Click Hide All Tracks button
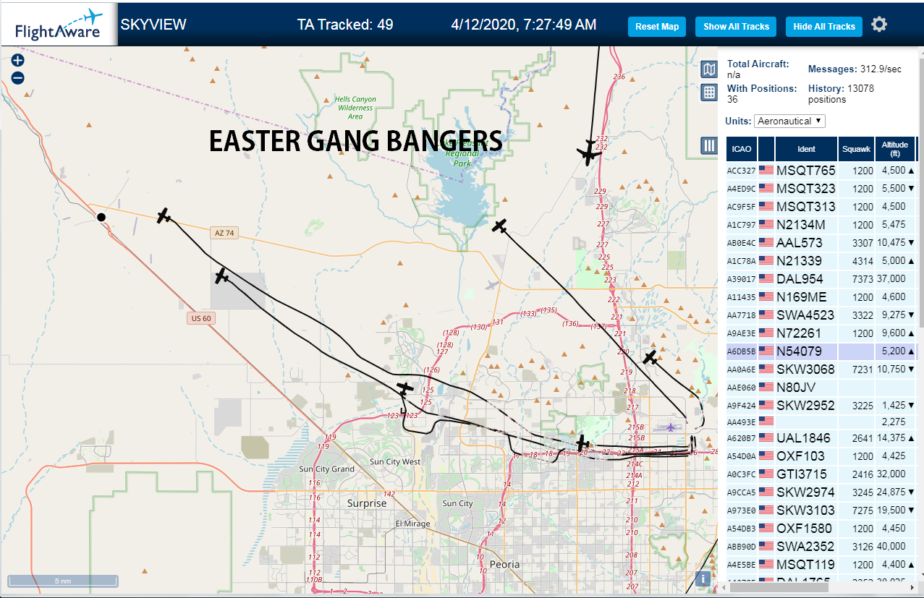This screenshot has height=598, width=924. (x=824, y=27)
